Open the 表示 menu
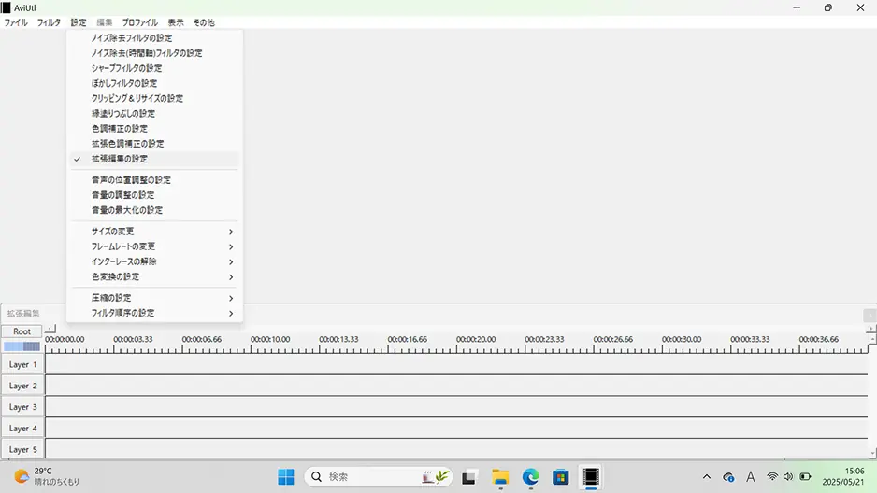The width and height of the screenshot is (877, 493). (176, 22)
